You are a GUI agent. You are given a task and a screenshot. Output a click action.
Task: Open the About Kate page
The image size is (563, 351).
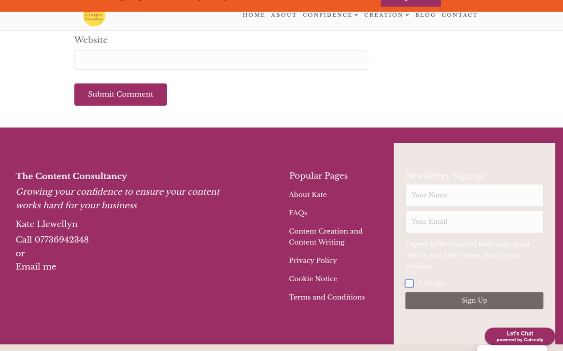(307, 195)
